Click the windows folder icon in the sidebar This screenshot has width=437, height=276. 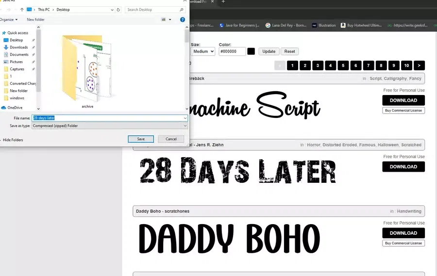pos(6,98)
